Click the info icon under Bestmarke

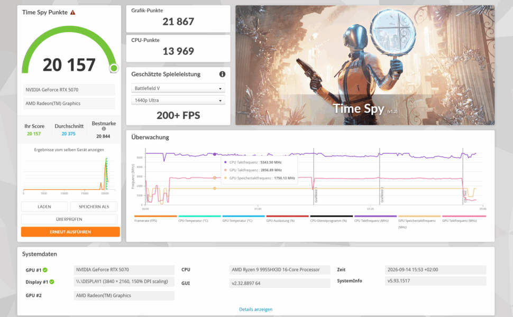(x=104, y=129)
